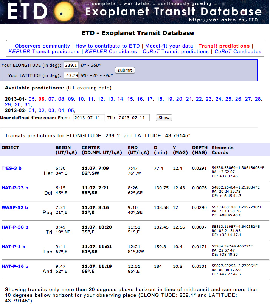Open the Observers community link
This screenshot has width=270, height=304.
point(42,46)
